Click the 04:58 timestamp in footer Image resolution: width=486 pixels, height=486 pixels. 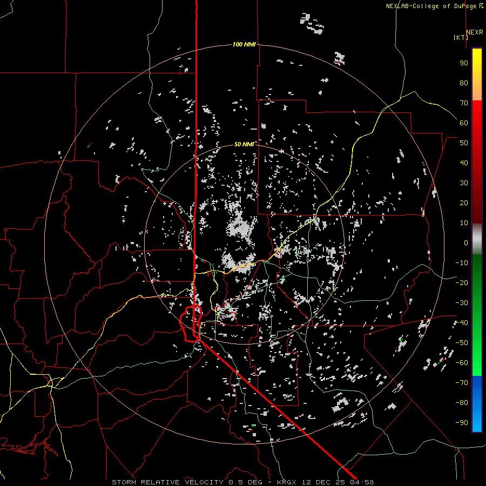click(x=362, y=482)
